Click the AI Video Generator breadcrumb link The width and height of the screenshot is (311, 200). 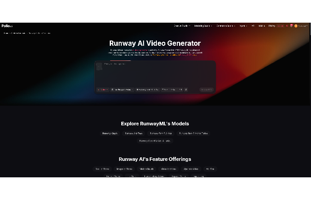[x=18, y=33]
